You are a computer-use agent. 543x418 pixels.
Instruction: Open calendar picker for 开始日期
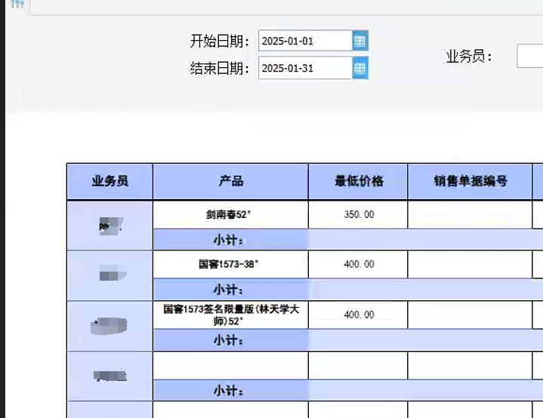click(360, 41)
